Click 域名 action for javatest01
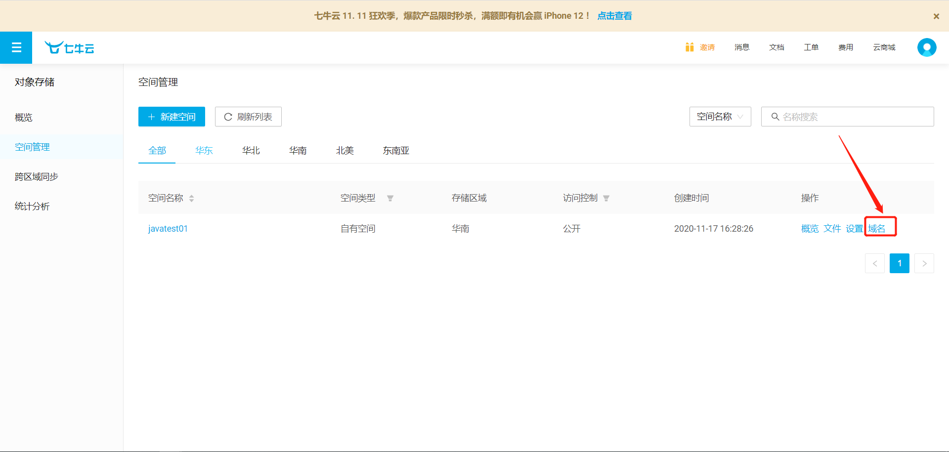This screenshot has width=949, height=452. (x=877, y=229)
